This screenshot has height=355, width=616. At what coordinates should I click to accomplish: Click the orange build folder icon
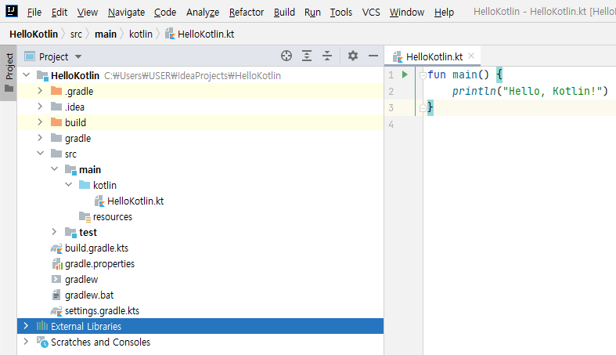(x=56, y=122)
